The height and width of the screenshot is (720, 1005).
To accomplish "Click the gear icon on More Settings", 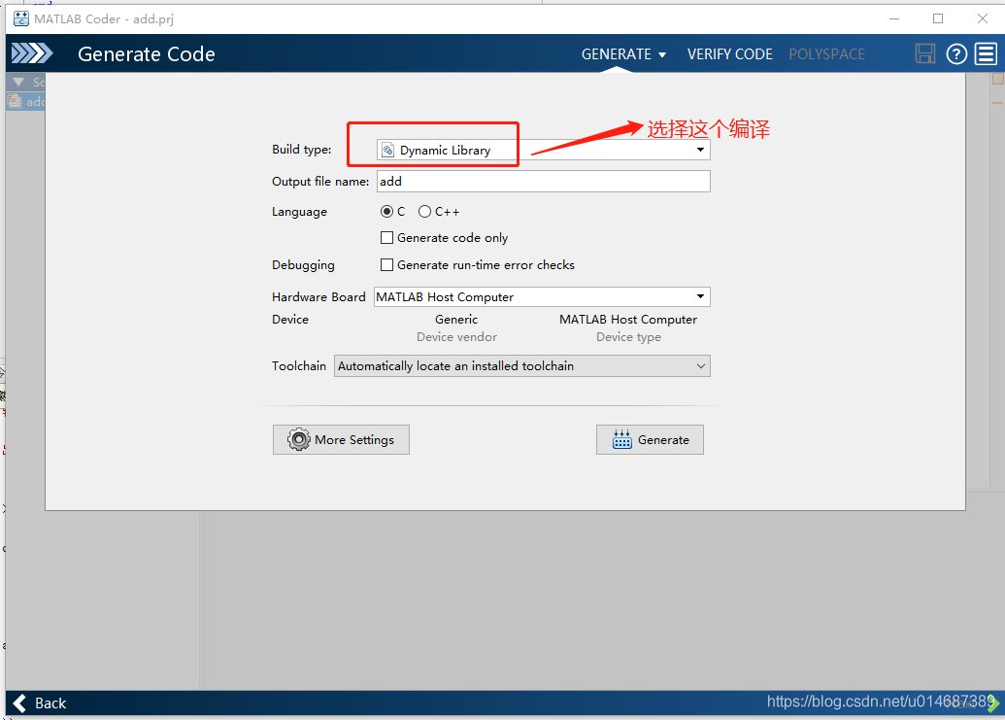I will [x=299, y=440].
